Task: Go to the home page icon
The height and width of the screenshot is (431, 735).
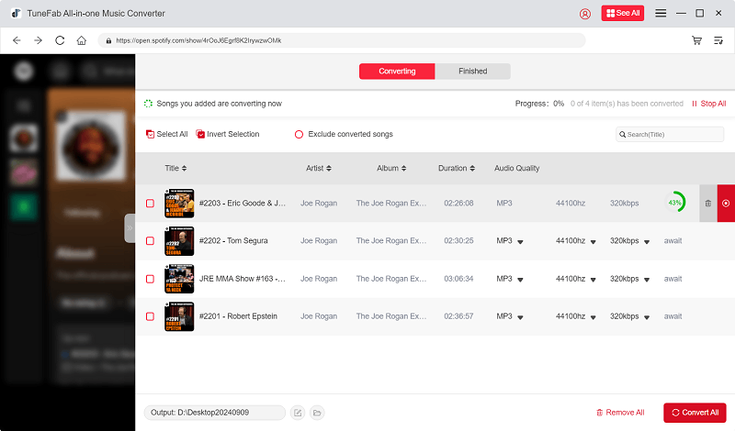Action: click(x=82, y=40)
